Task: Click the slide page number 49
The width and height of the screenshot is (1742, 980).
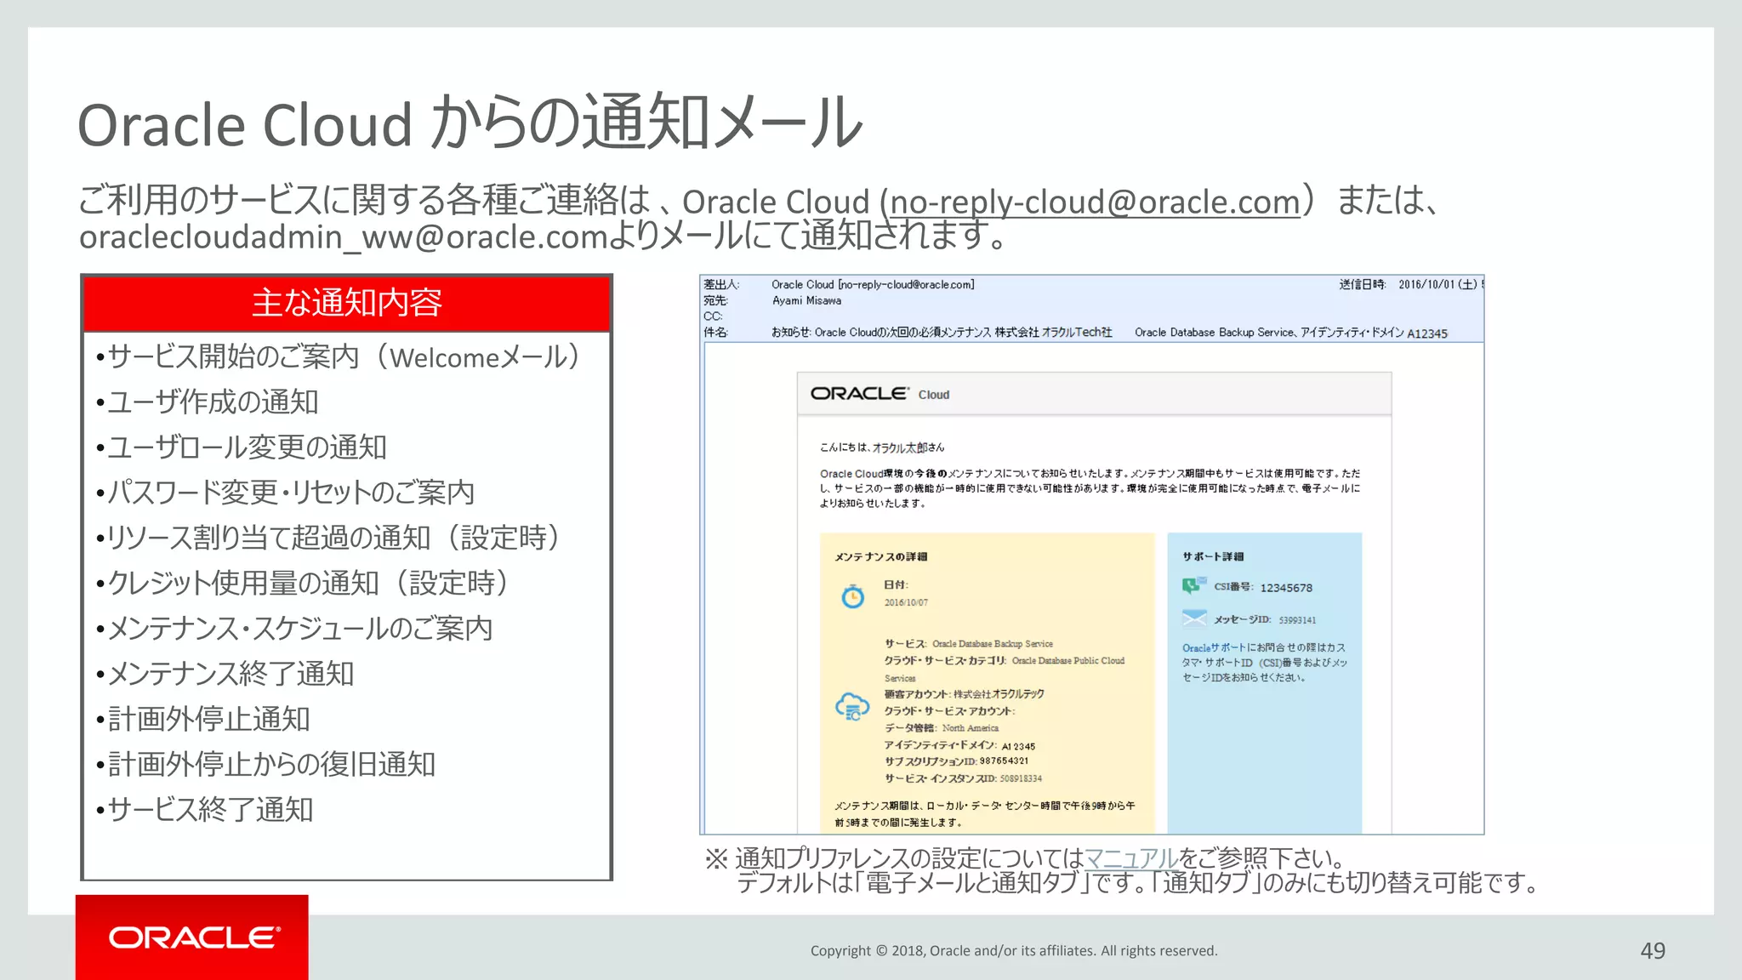Action: [1653, 950]
